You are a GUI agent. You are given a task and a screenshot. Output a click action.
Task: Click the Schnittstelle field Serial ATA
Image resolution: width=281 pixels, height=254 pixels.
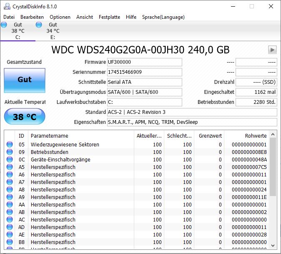(145, 82)
